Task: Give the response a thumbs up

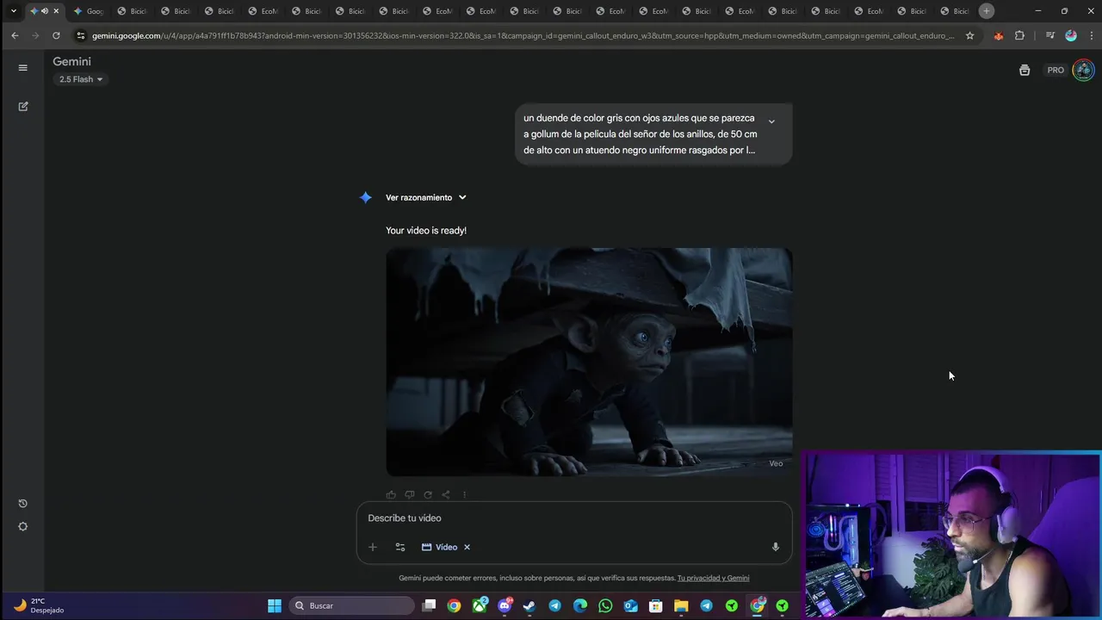Action: coord(391,495)
